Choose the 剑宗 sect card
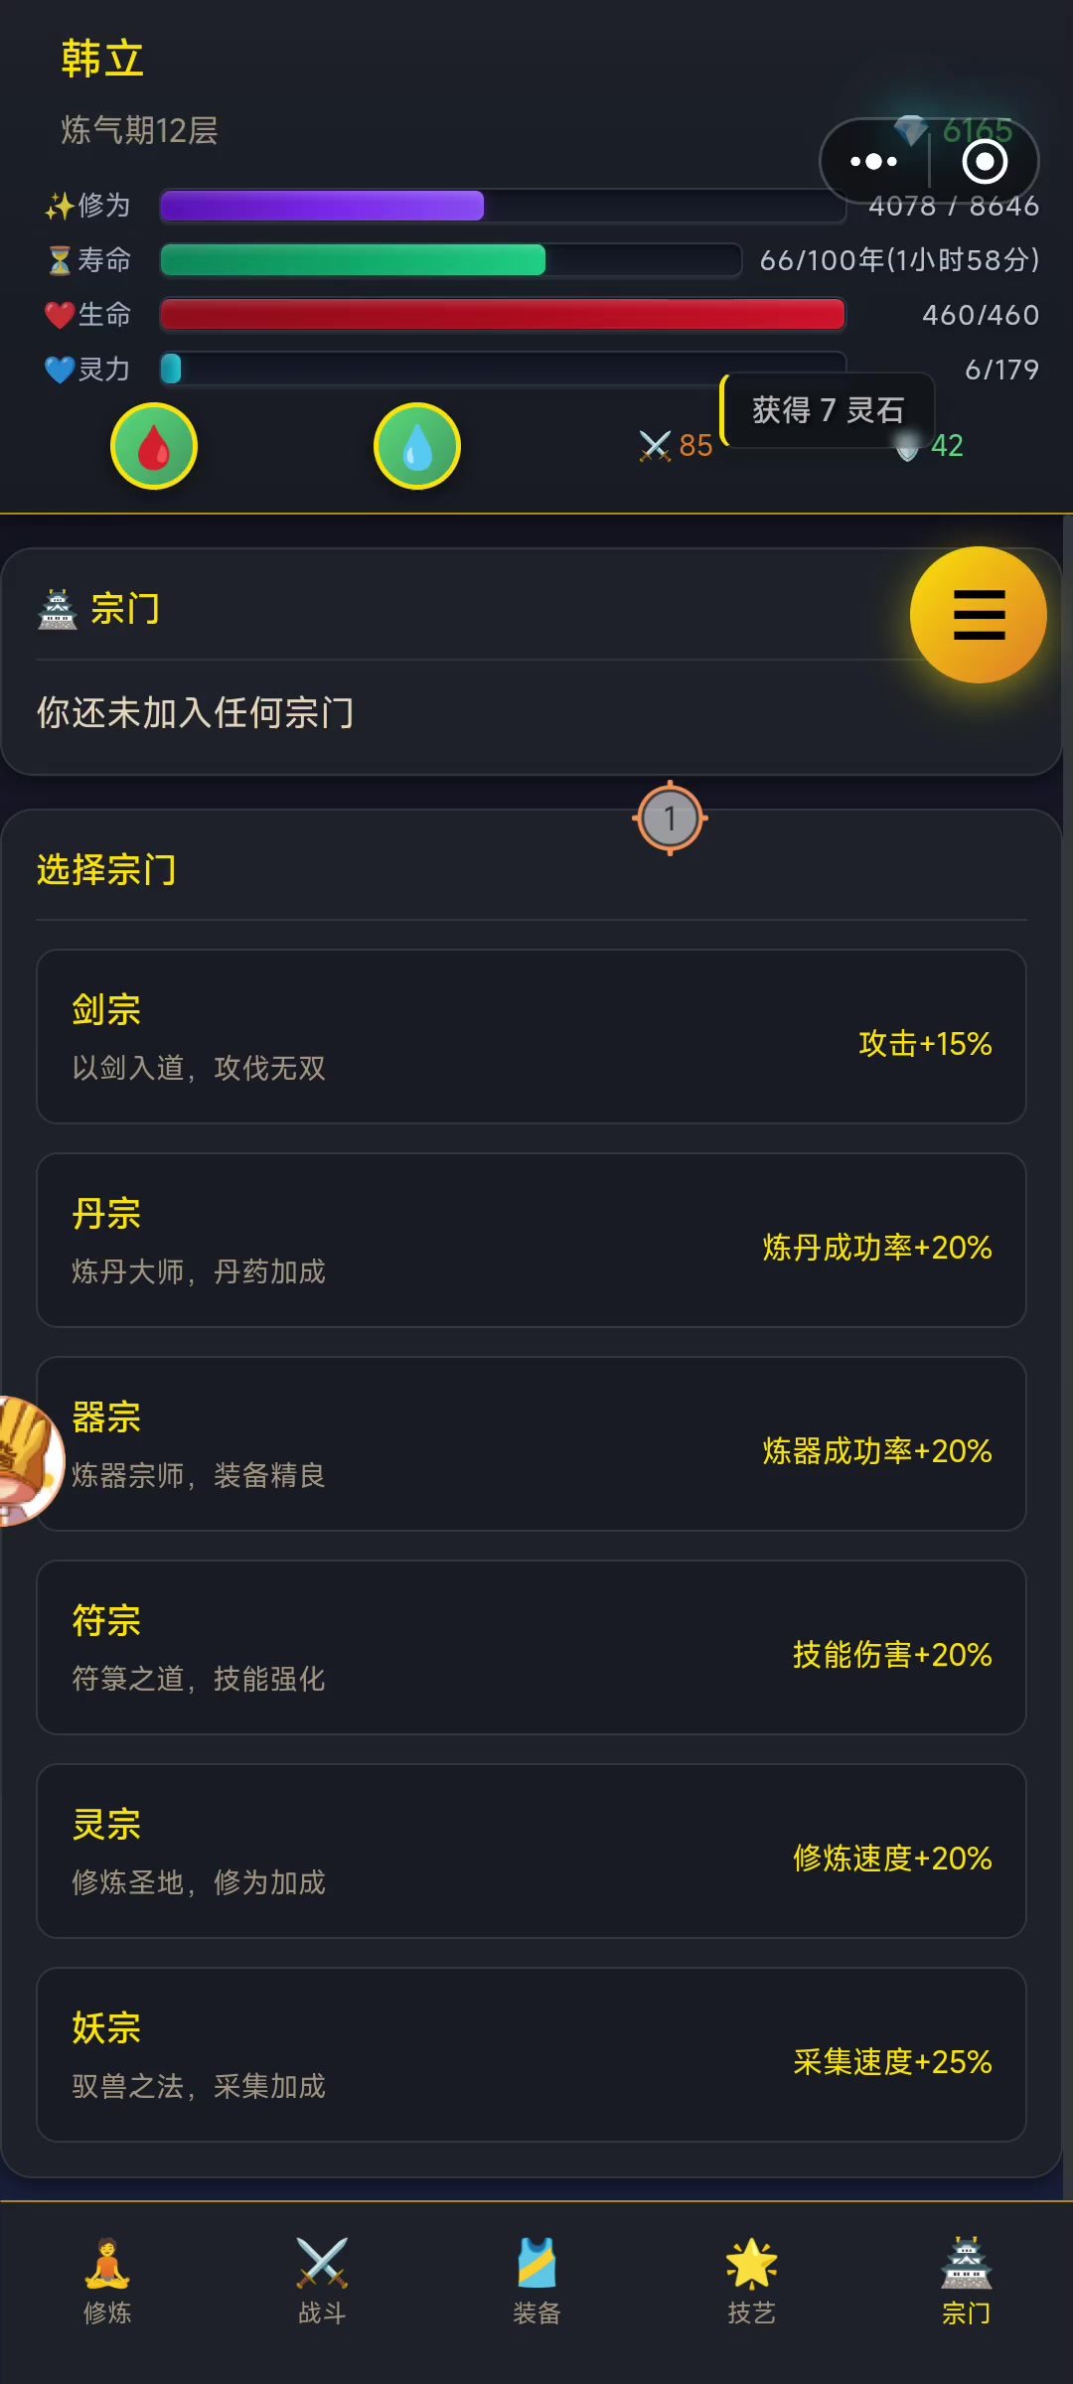This screenshot has width=1073, height=2384. click(x=532, y=1037)
